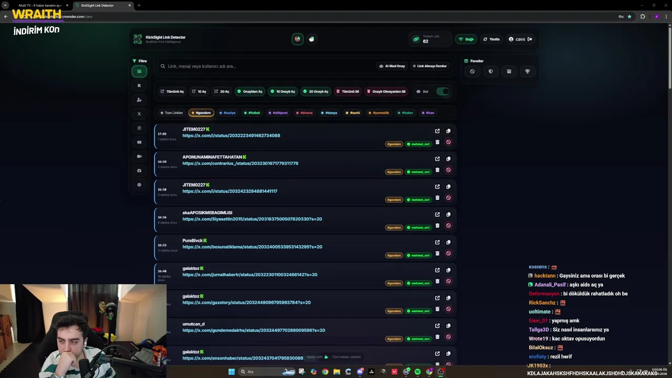Delete the gazetory link entry
The height and width of the screenshot is (378, 672).
click(437, 309)
